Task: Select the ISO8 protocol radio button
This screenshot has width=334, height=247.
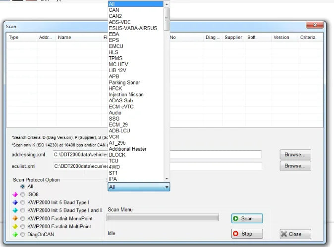Action: [23, 194]
